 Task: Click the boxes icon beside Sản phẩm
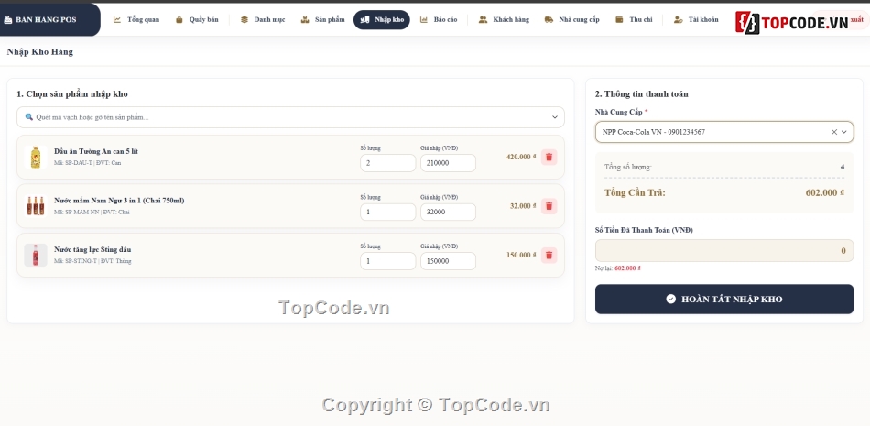305,19
